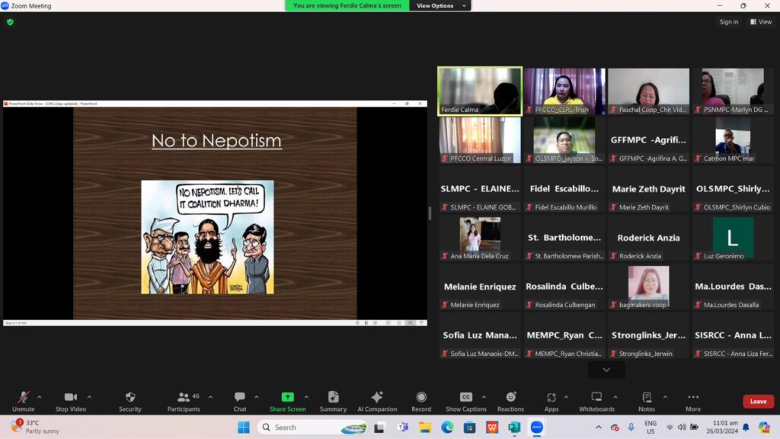This screenshot has height=439, width=780.
Task: Select the PFCCO_CLRL-Trish video tile
Action: pyautogui.click(x=564, y=91)
